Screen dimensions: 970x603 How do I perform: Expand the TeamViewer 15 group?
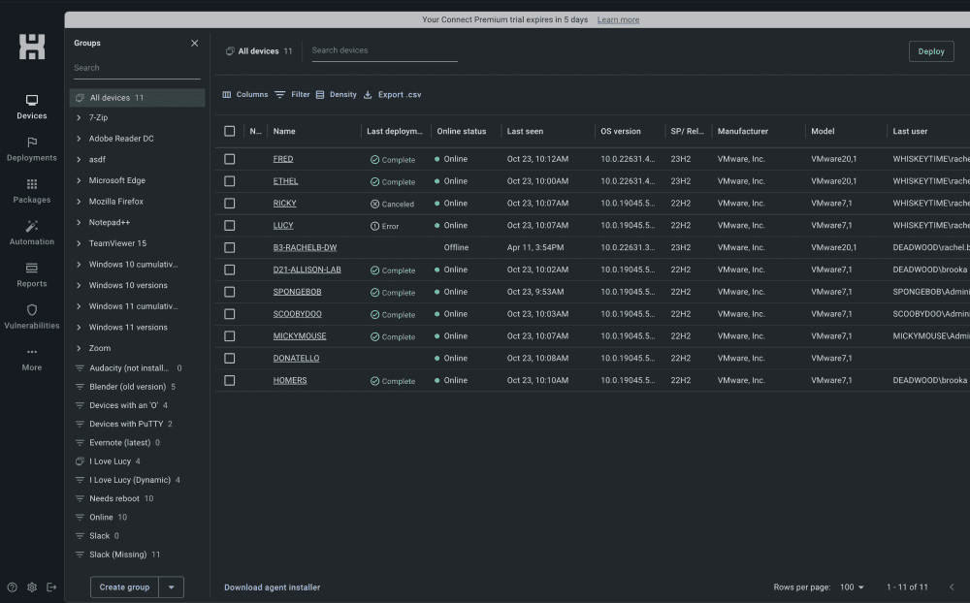(79, 243)
